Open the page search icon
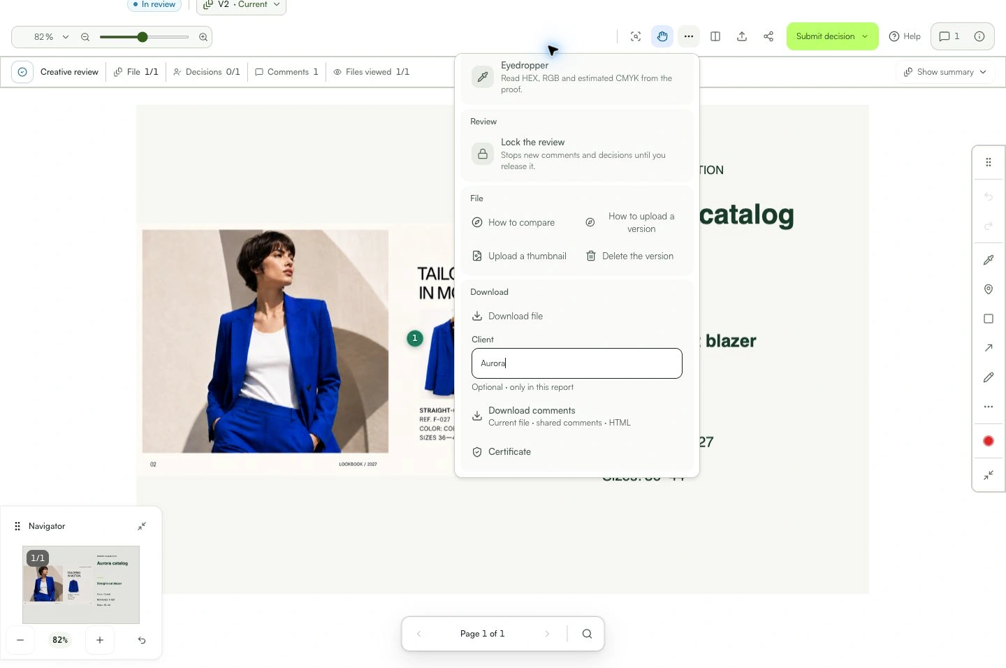The width and height of the screenshot is (1006, 668). tap(587, 634)
